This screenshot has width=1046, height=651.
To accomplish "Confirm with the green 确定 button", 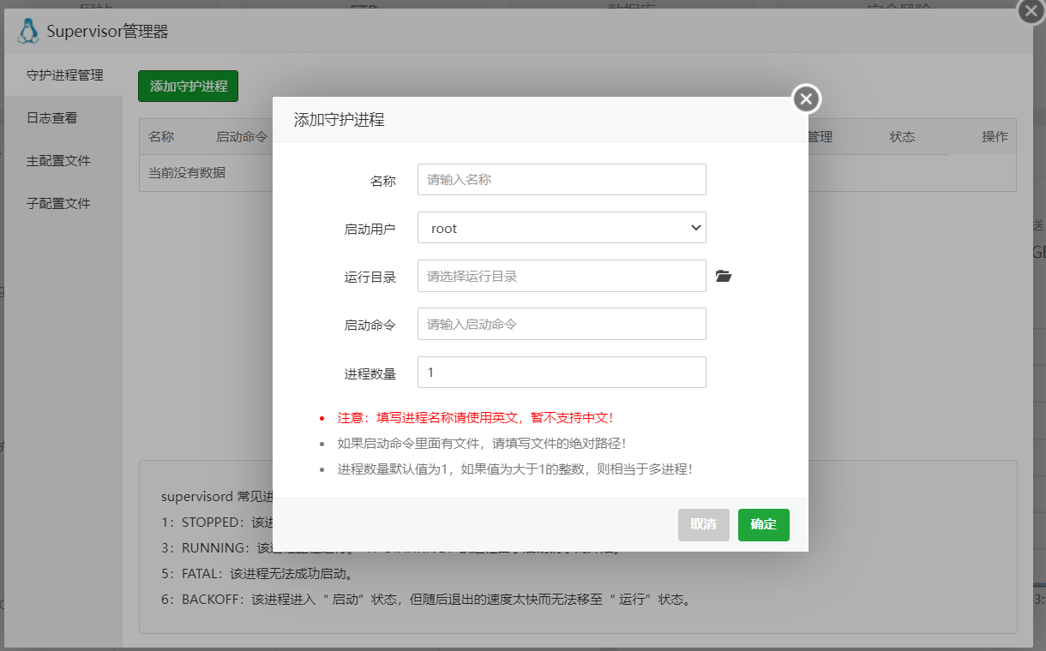I will point(763,524).
